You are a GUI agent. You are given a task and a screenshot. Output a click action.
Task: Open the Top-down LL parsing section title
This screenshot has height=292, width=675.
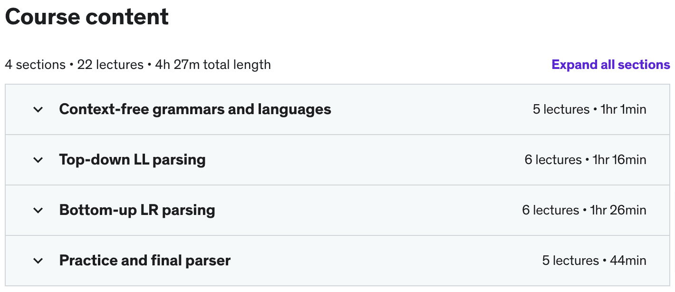pyautogui.click(x=132, y=160)
